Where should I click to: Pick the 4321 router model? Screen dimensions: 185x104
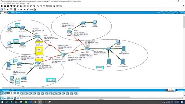(22, 94)
